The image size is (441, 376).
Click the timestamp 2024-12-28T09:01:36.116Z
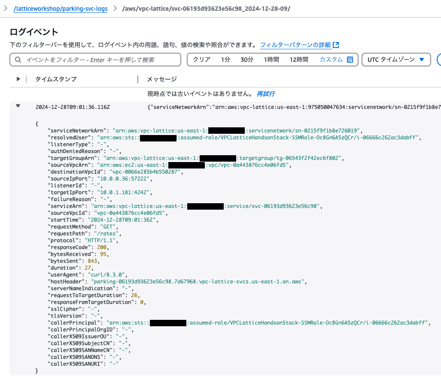(x=73, y=107)
